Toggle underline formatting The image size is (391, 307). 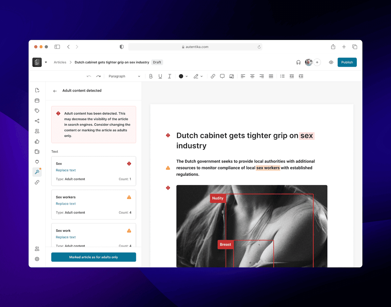[160, 76]
